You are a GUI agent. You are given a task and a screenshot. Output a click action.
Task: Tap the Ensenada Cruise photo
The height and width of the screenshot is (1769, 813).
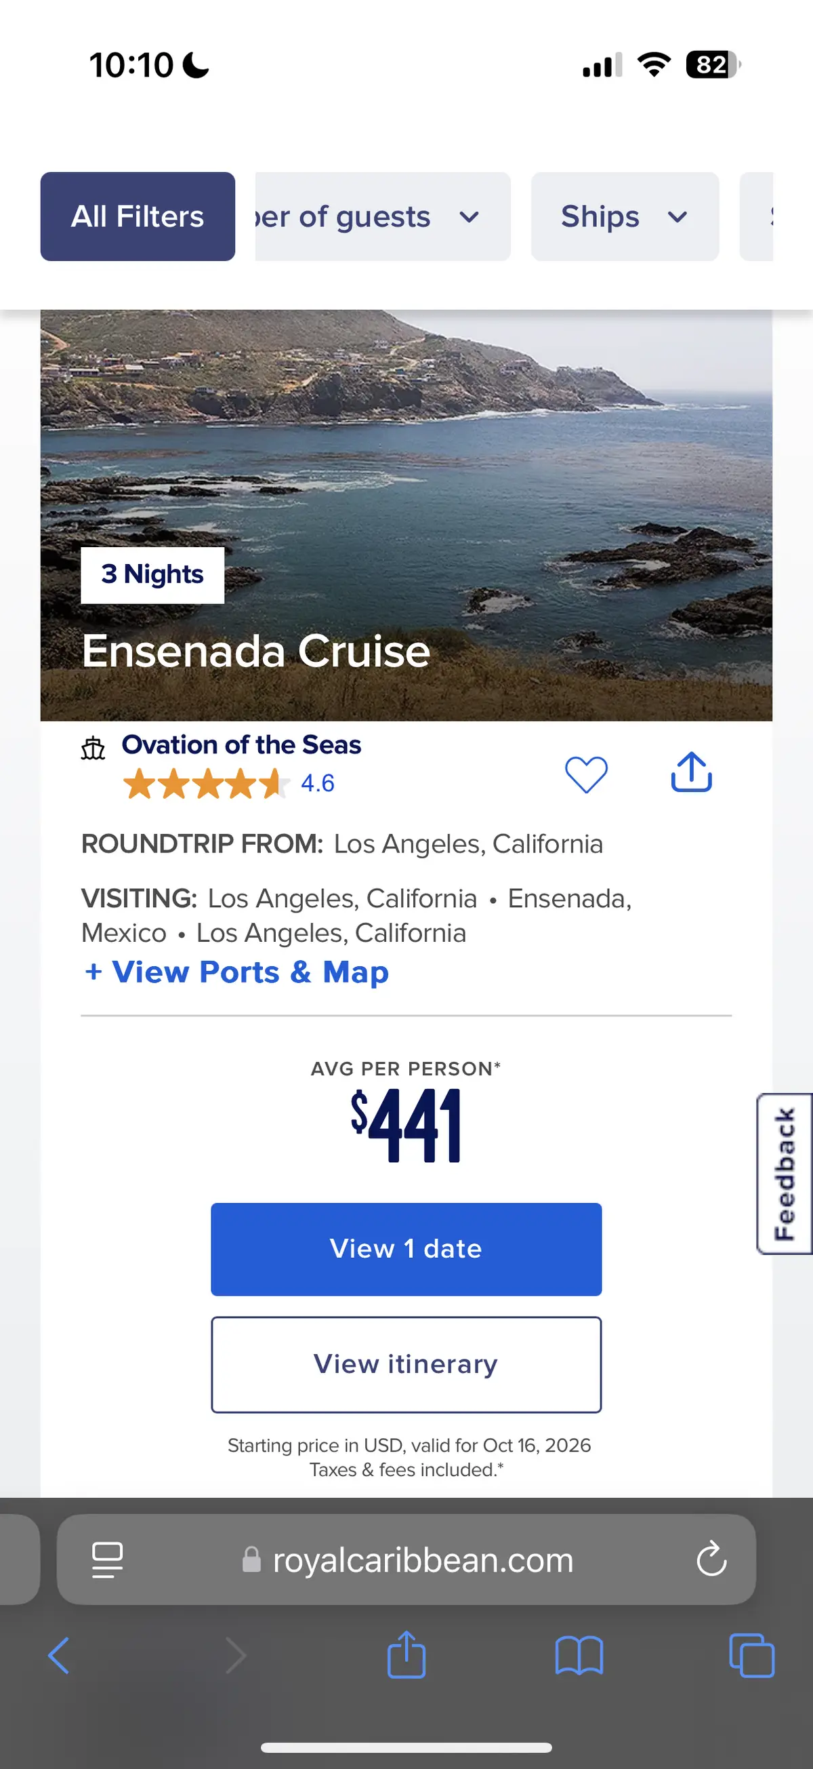[x=406, y=481]
